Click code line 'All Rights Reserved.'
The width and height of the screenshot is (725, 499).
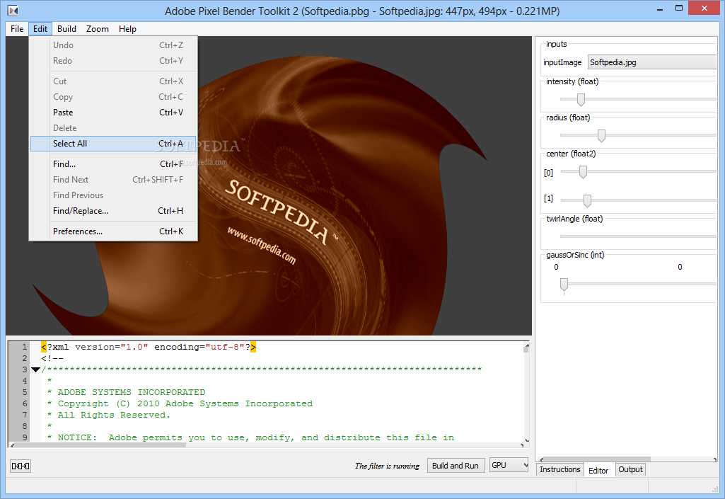pyautogui.click(x=114, y=415)
